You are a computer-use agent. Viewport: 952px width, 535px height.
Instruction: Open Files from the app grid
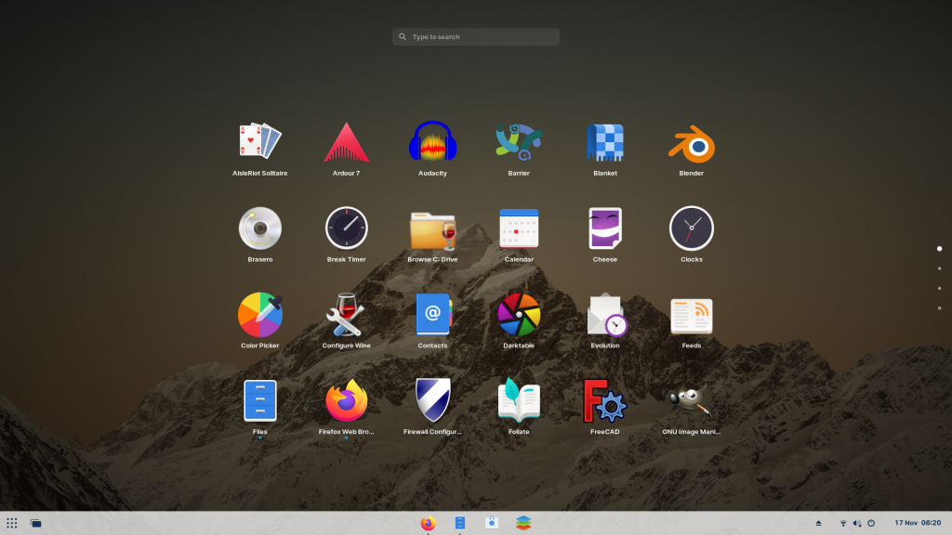tap(260, 400)
